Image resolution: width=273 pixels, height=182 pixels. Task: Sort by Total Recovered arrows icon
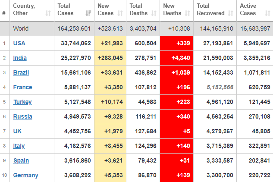pos(230,13)
